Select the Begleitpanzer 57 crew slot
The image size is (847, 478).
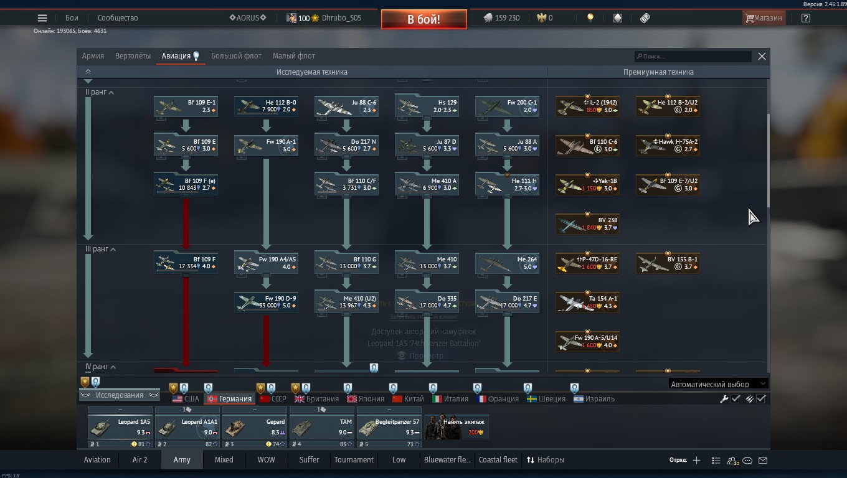[389, 427]
